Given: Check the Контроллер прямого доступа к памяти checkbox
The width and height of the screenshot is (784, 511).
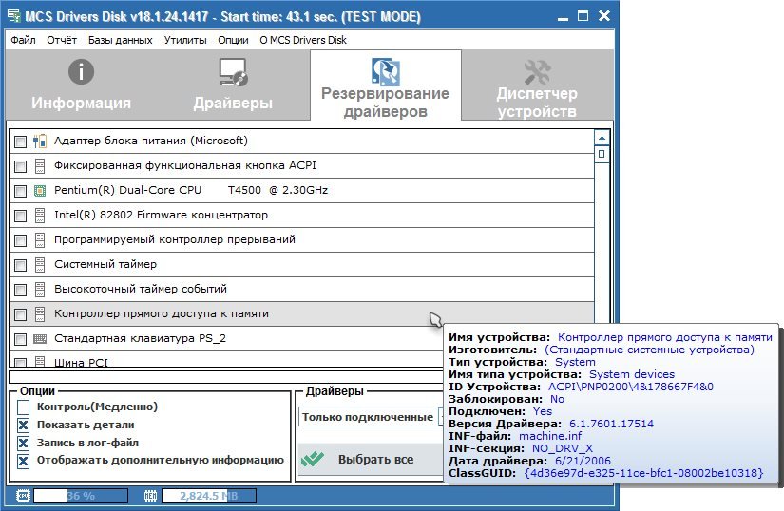Looking at the screenshot, I should tap(21, 314).
